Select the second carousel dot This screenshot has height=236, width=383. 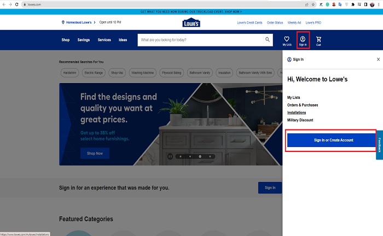pyautogui.click(x=190, y=157)
